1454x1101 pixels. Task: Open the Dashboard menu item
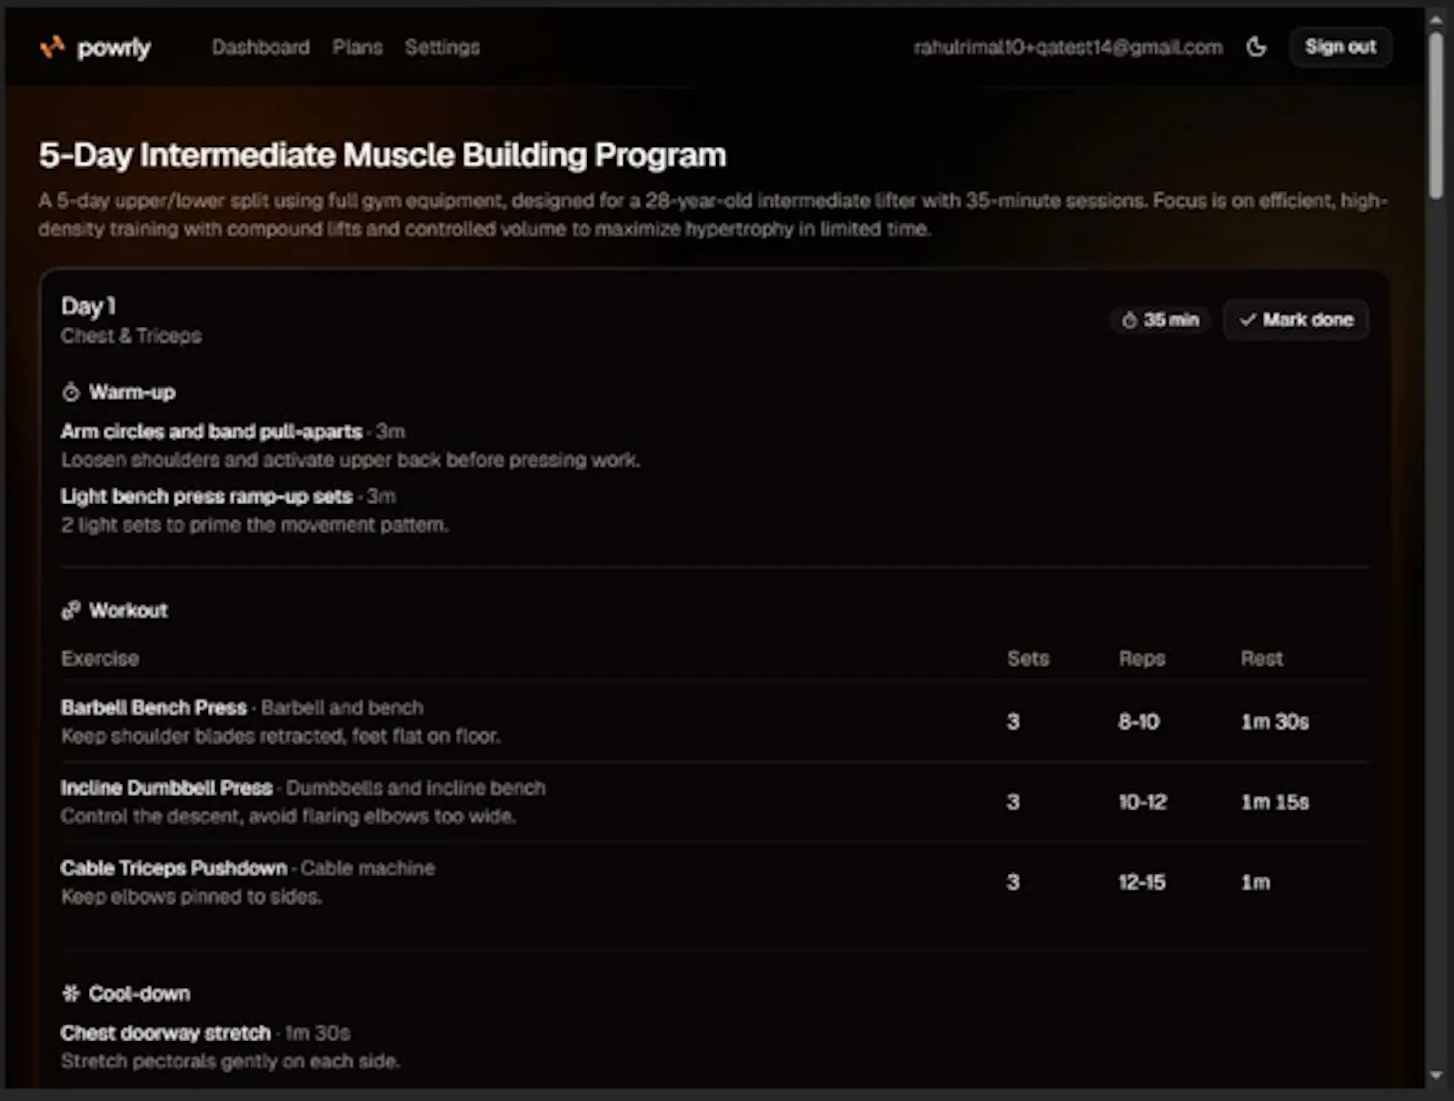click(x=261, y=47)
